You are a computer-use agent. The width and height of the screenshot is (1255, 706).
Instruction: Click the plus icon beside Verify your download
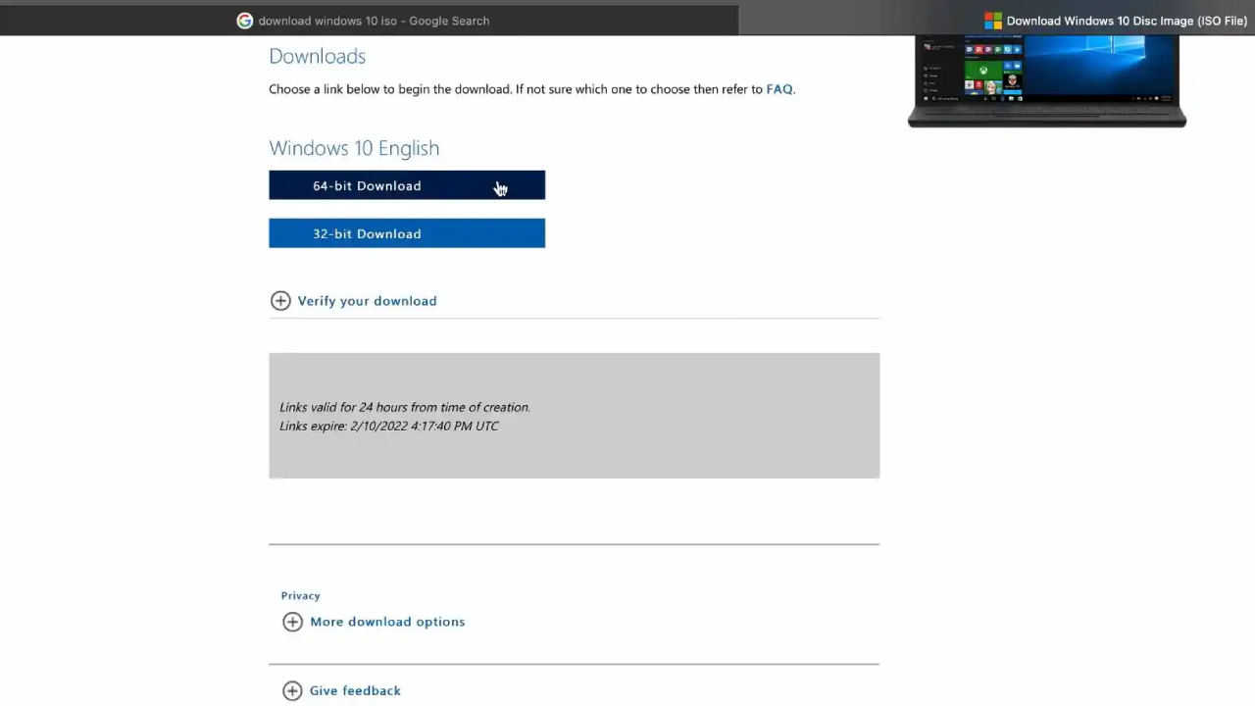click(x=280, y=301)
